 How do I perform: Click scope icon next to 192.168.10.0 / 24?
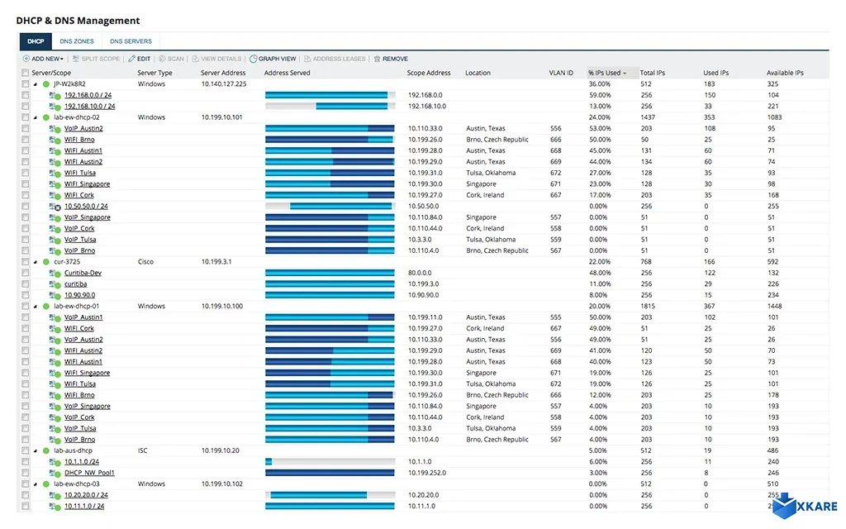(x=55, y=107)
